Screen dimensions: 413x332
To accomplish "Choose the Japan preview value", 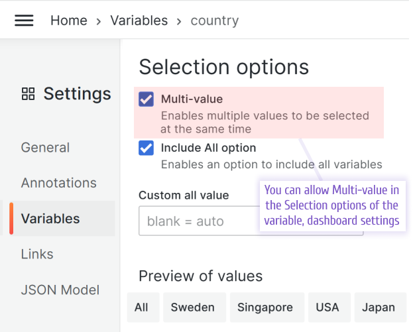I will coord(379,307).
